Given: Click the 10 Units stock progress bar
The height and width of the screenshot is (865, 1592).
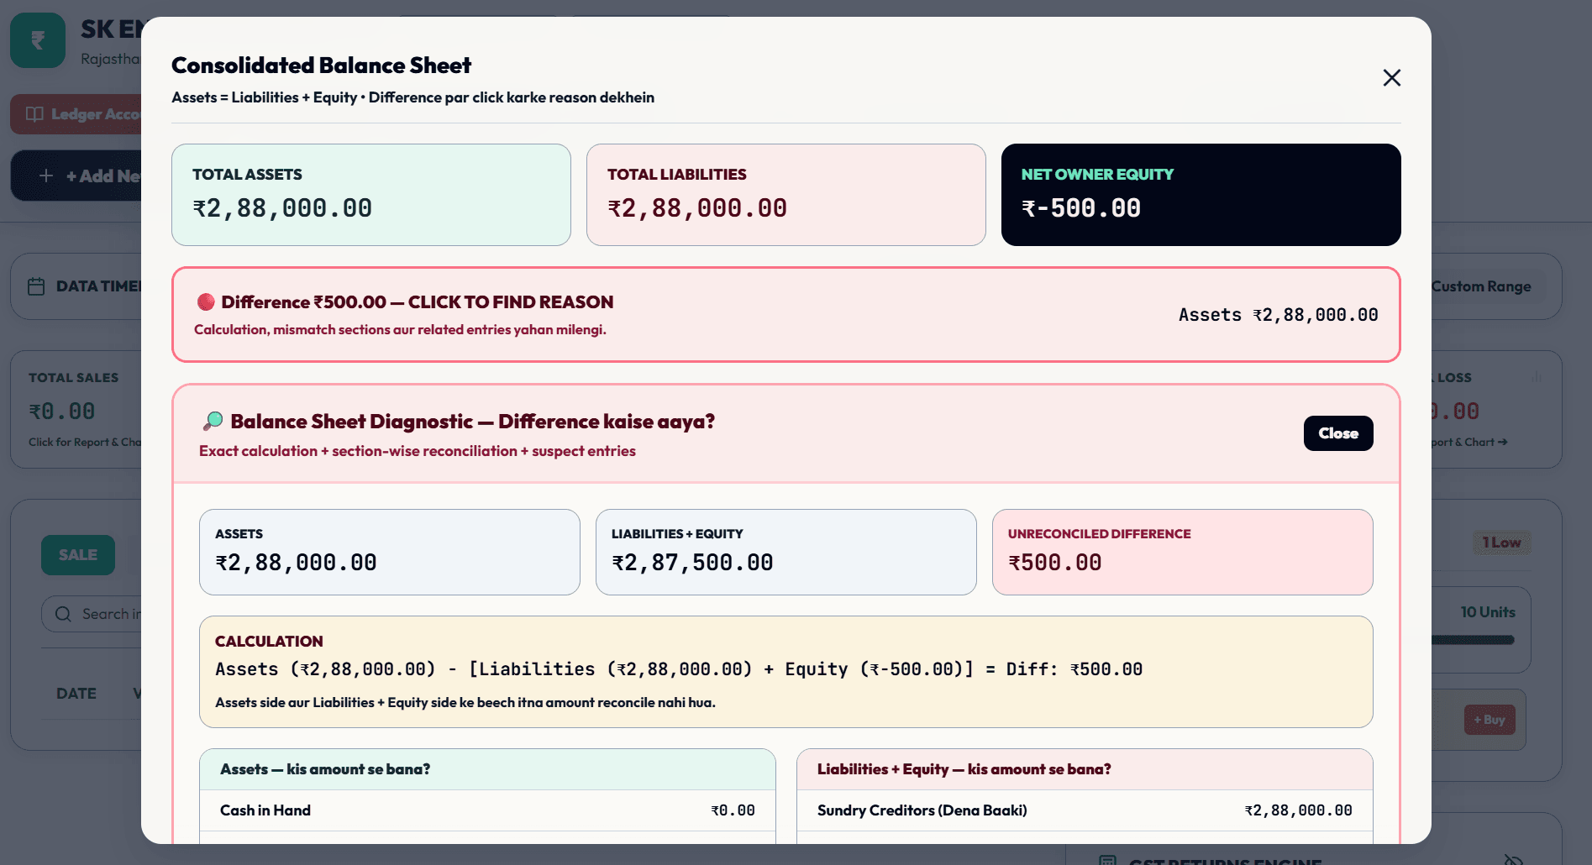Looking at the screenshot, I should [x=1473, y=640].
